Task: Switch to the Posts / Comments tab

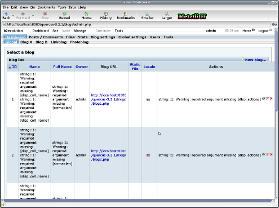Action: [x=46, y=37]
